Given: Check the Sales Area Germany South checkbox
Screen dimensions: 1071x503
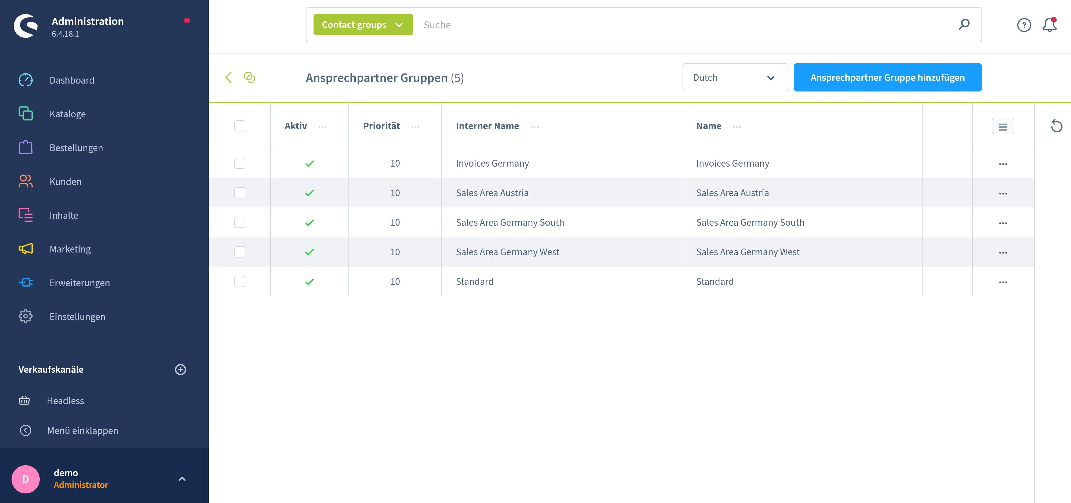Looking at the screenshot, I should (x=239, y=222).
